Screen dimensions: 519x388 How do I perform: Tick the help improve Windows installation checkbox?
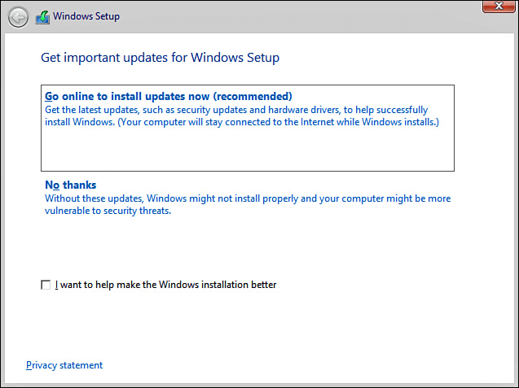(46, 286)
